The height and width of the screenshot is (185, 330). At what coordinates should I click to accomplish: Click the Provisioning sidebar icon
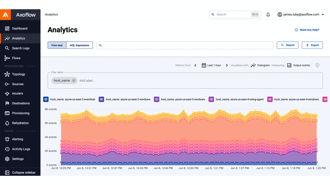pyautogui.click(x=7, y=113)
